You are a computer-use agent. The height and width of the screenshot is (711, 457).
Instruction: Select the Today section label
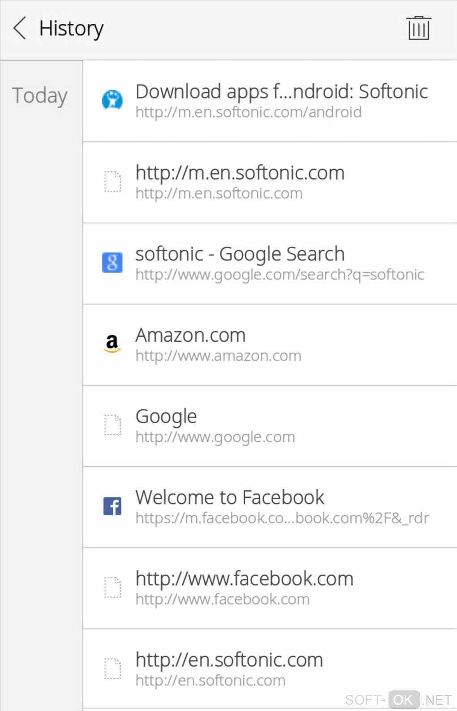tap(40, 95)
